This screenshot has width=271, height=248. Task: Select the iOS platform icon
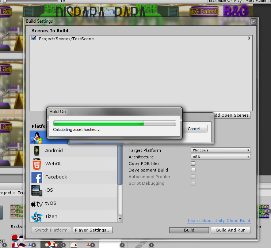pos(37,190)
